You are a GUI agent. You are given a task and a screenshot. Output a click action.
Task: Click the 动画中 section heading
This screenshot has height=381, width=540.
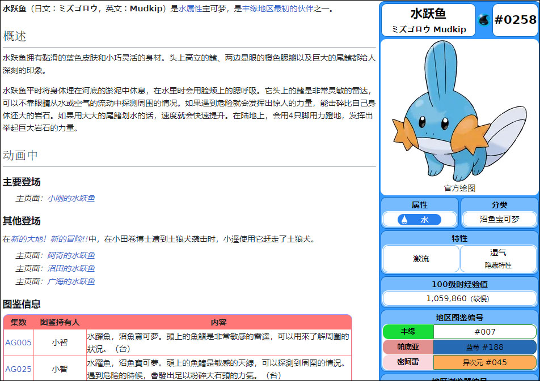click(20, 156)
